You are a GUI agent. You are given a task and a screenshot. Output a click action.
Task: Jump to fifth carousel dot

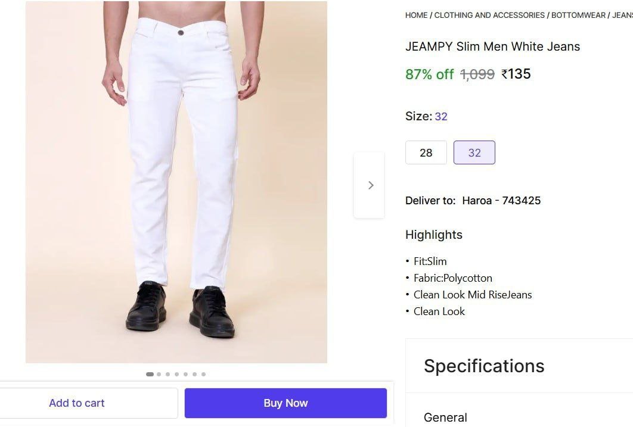(x=186, y=375)
